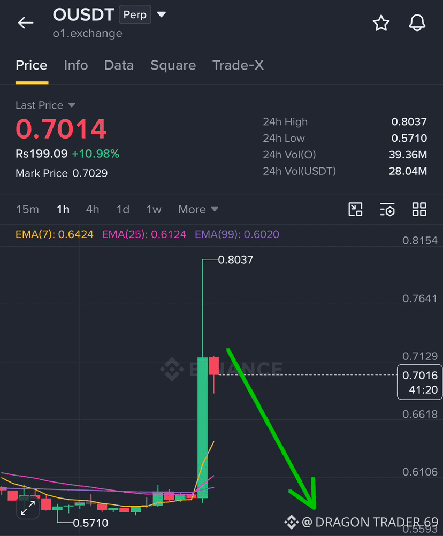The height and width of the screenshot is (536, 443).
Task: Select the 1w timeframe
Action: [x=154, y=209]
